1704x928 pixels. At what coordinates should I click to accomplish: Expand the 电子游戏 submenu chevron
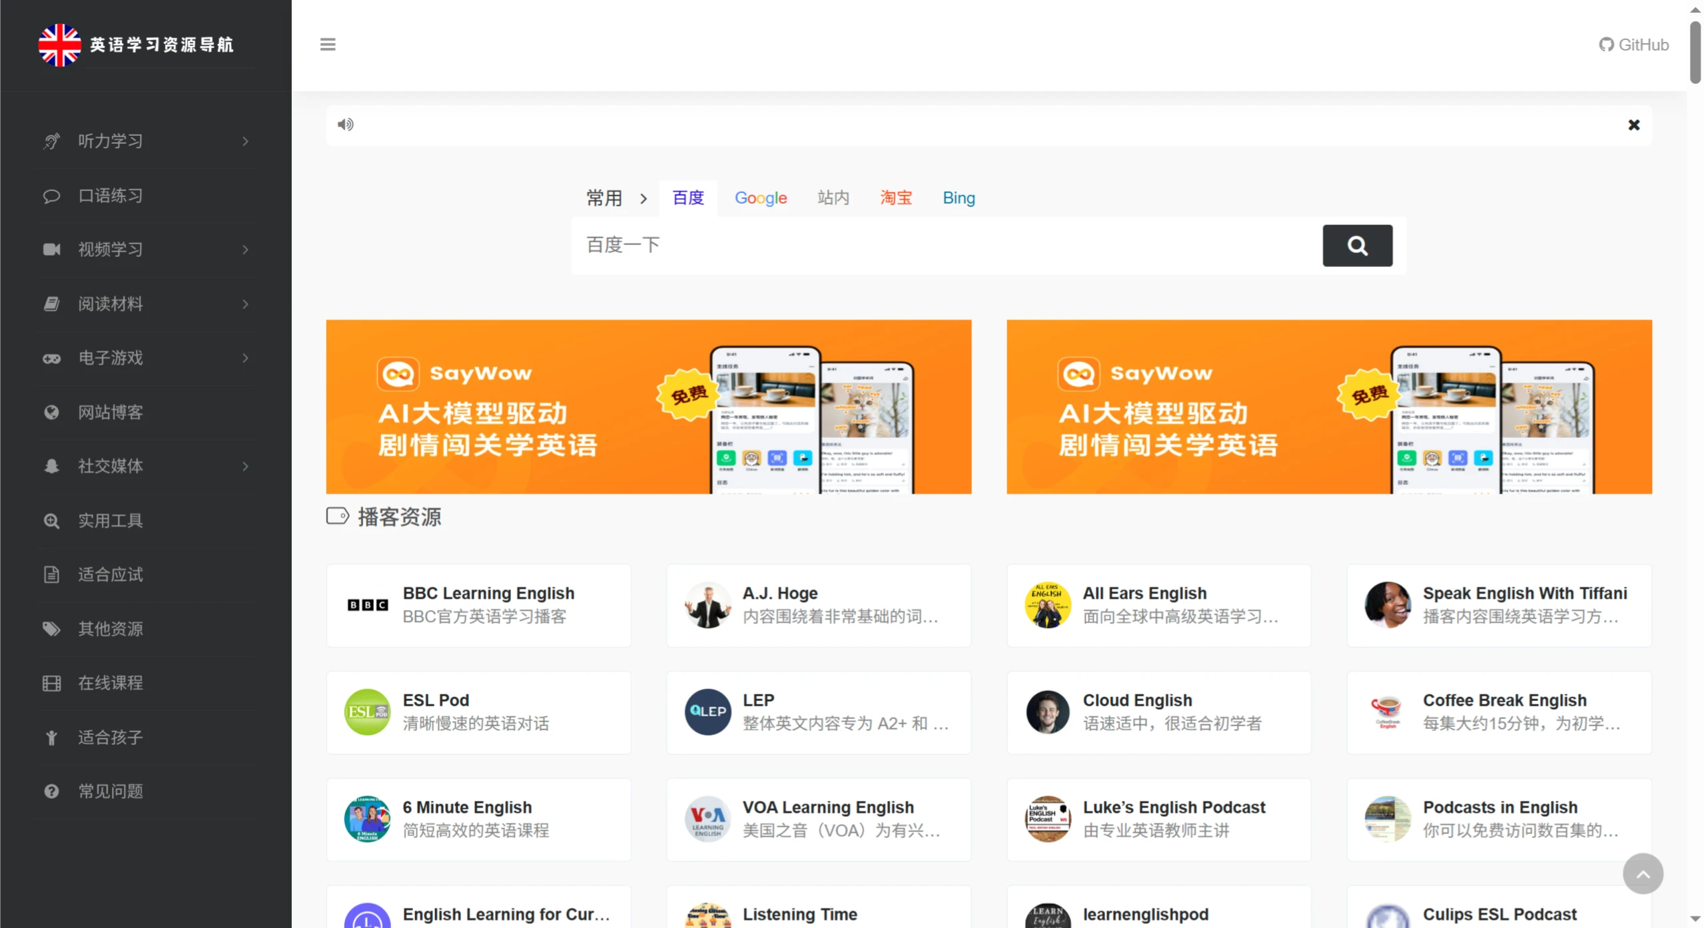[x=245, y=358]
